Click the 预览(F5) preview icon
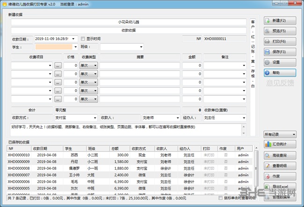The image size is (304, 207). [268, 31]
